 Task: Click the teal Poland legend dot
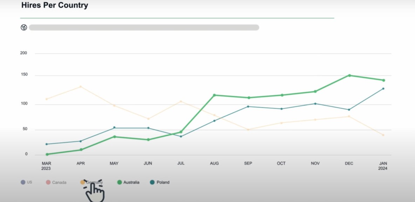click(152, 182)
